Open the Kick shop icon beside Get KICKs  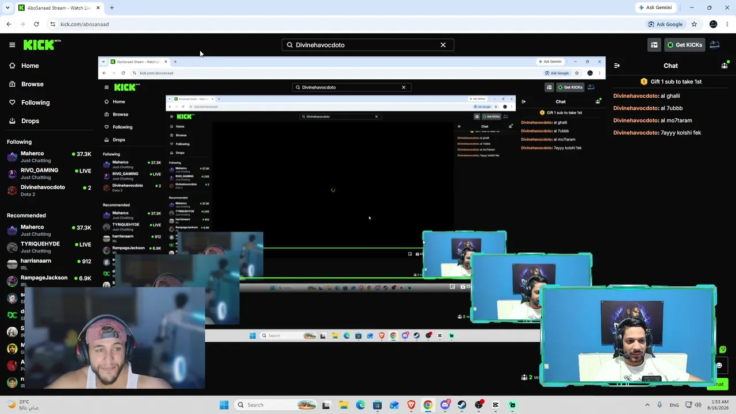point(654,45)
